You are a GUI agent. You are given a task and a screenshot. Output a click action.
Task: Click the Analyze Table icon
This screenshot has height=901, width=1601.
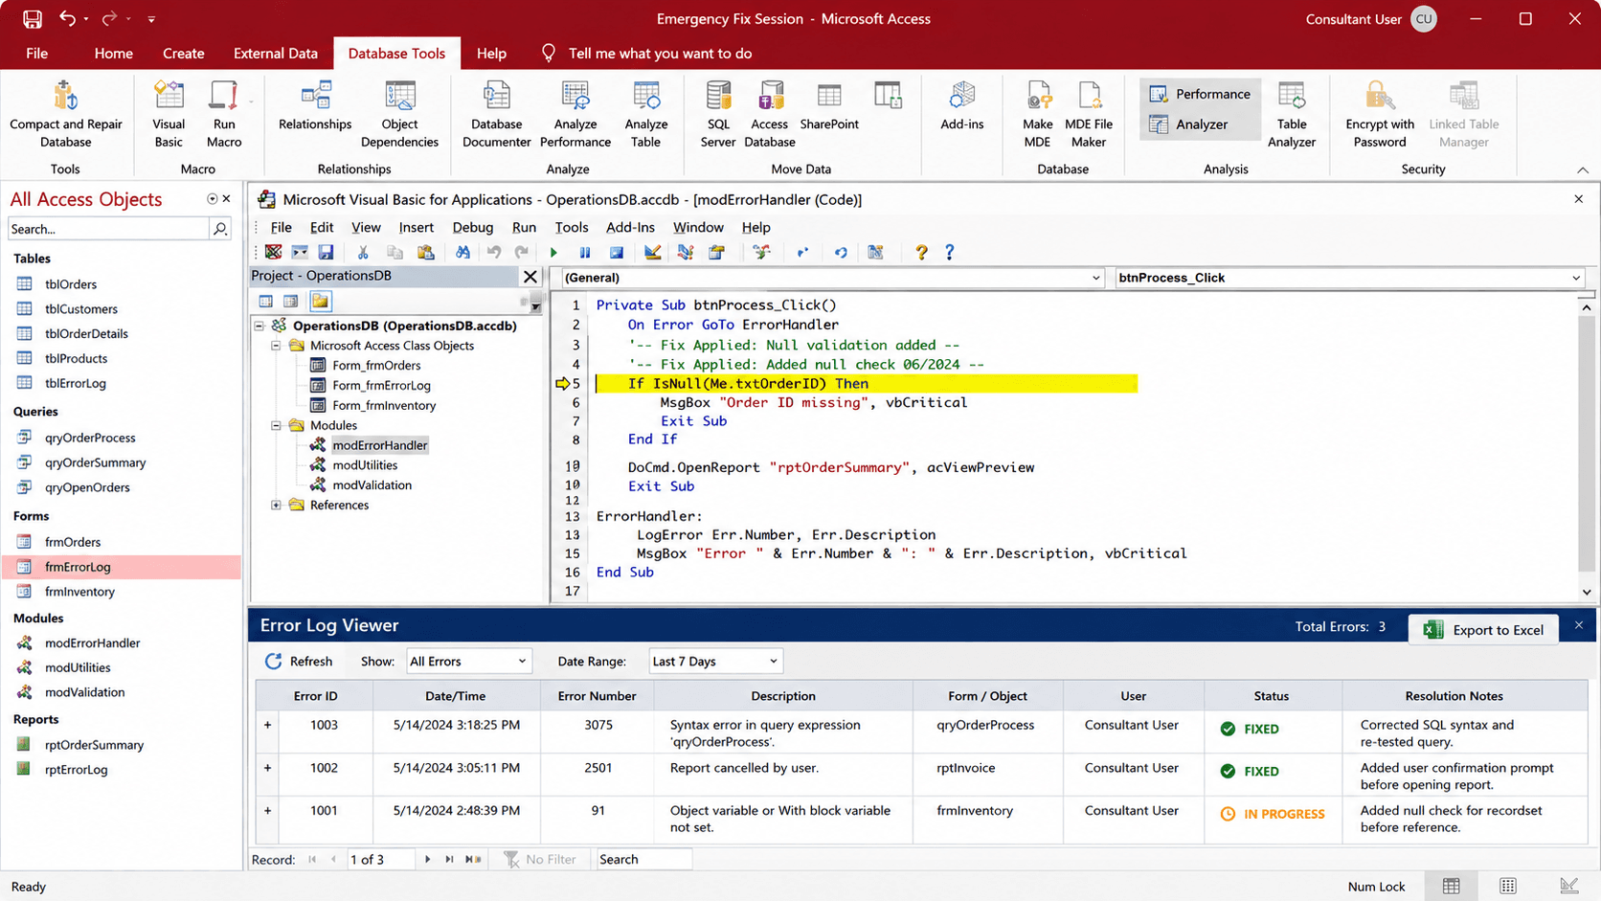click(x=646, y=96)
